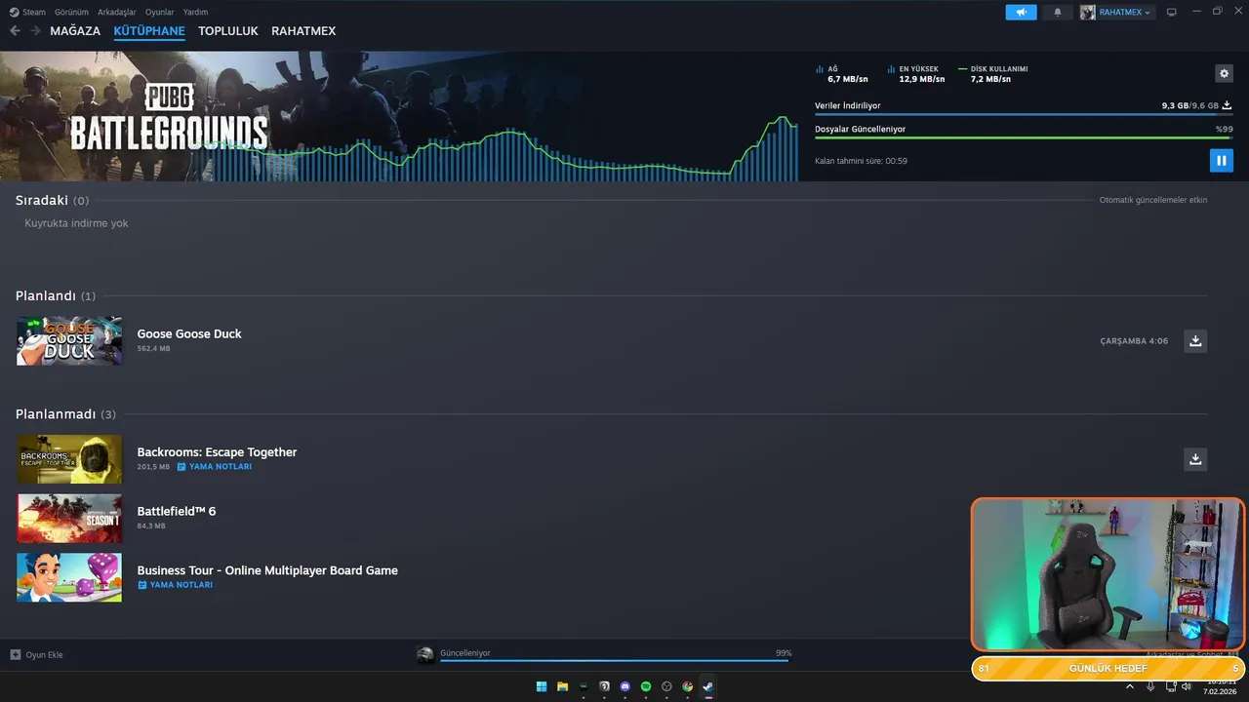
Task: Click the Dosyalar Güncelleniyor progress bar
Action: [1024, 137]
